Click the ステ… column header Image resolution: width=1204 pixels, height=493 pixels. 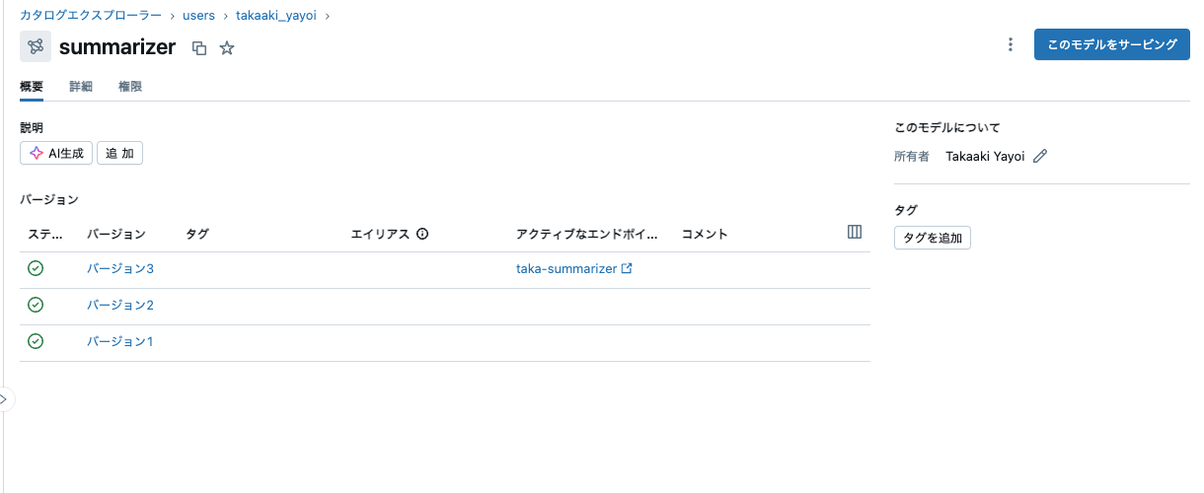click(46, 234)
